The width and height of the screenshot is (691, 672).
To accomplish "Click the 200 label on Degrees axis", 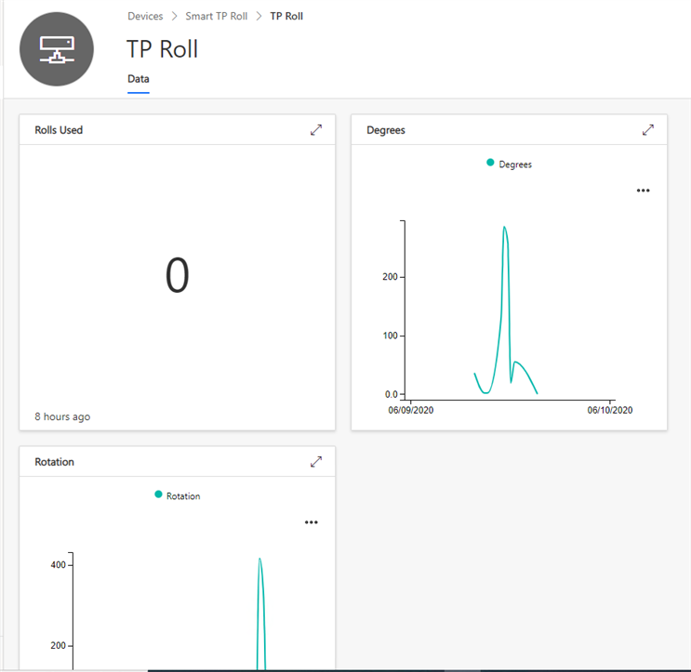I will pos(390,277).
